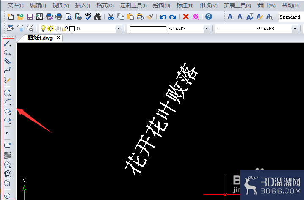The width and height of the screenshot is (304, 200).
Task: Select the Point tool
Action: coord(7,133)
